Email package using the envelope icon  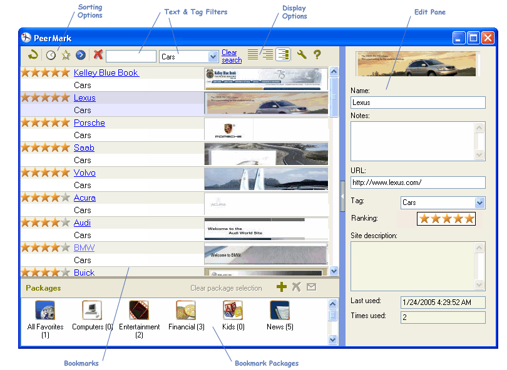click(311, 287)
